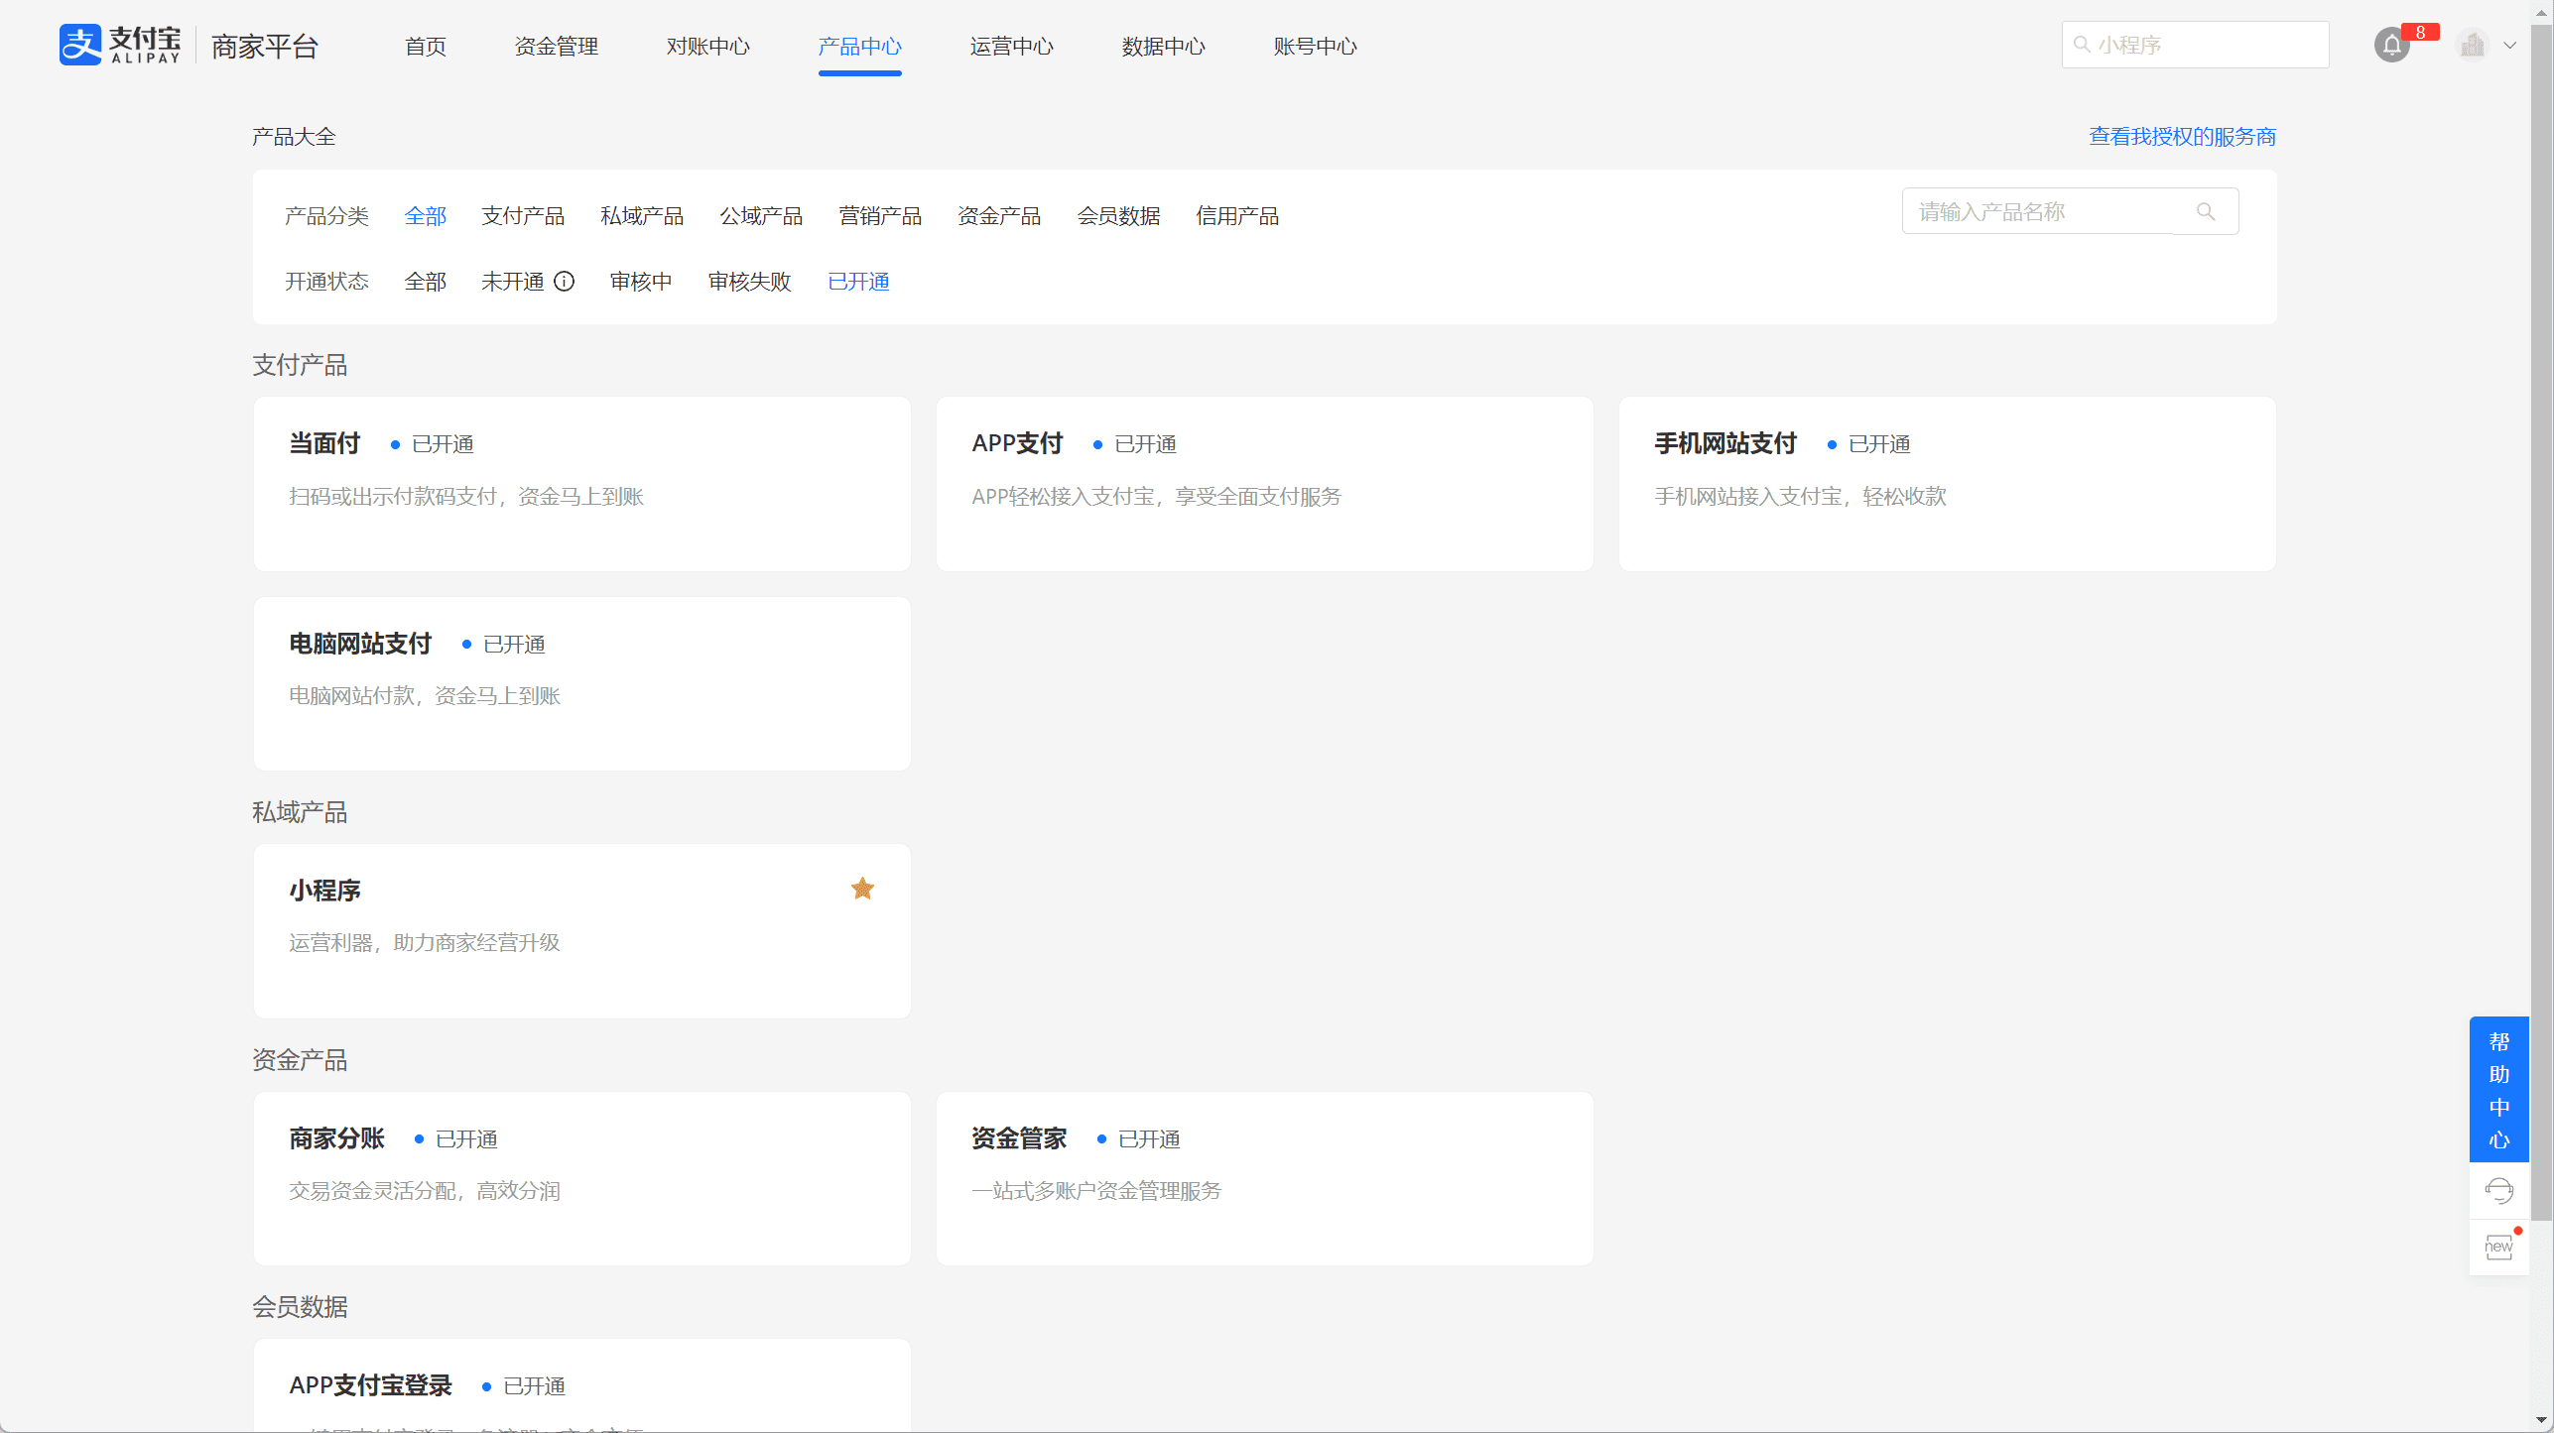Viewport: 2554px width, 1433px height.
Task: Toggle the star favorite on 小程序 card
Action: point(862,889)
